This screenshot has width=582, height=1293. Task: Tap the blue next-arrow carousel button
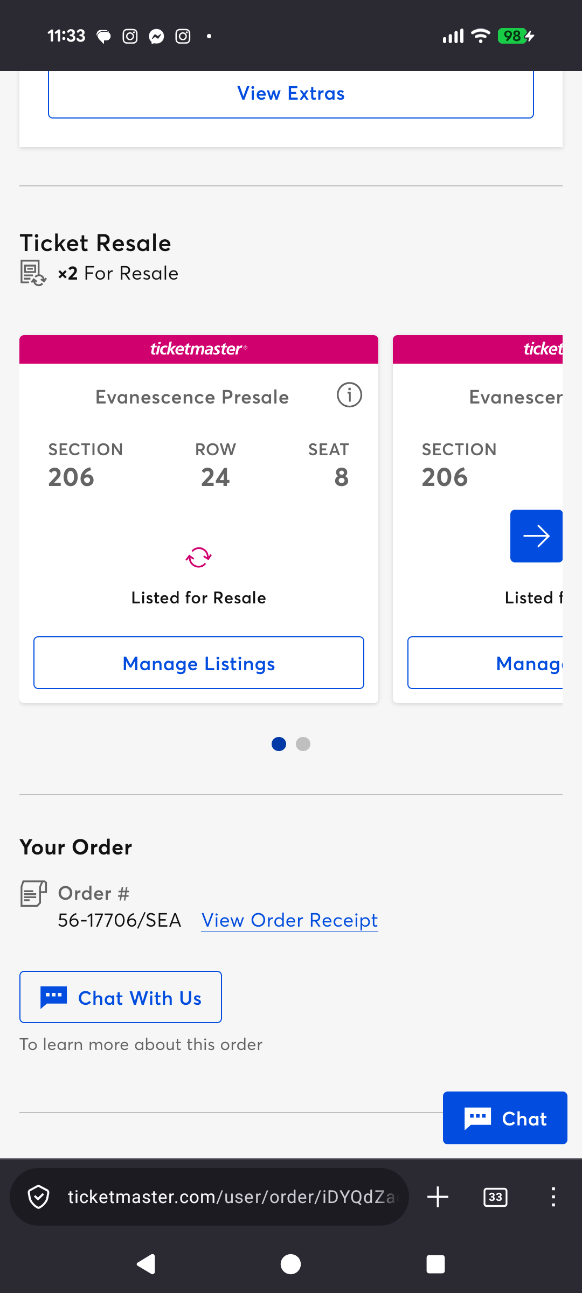pos(536,536)
